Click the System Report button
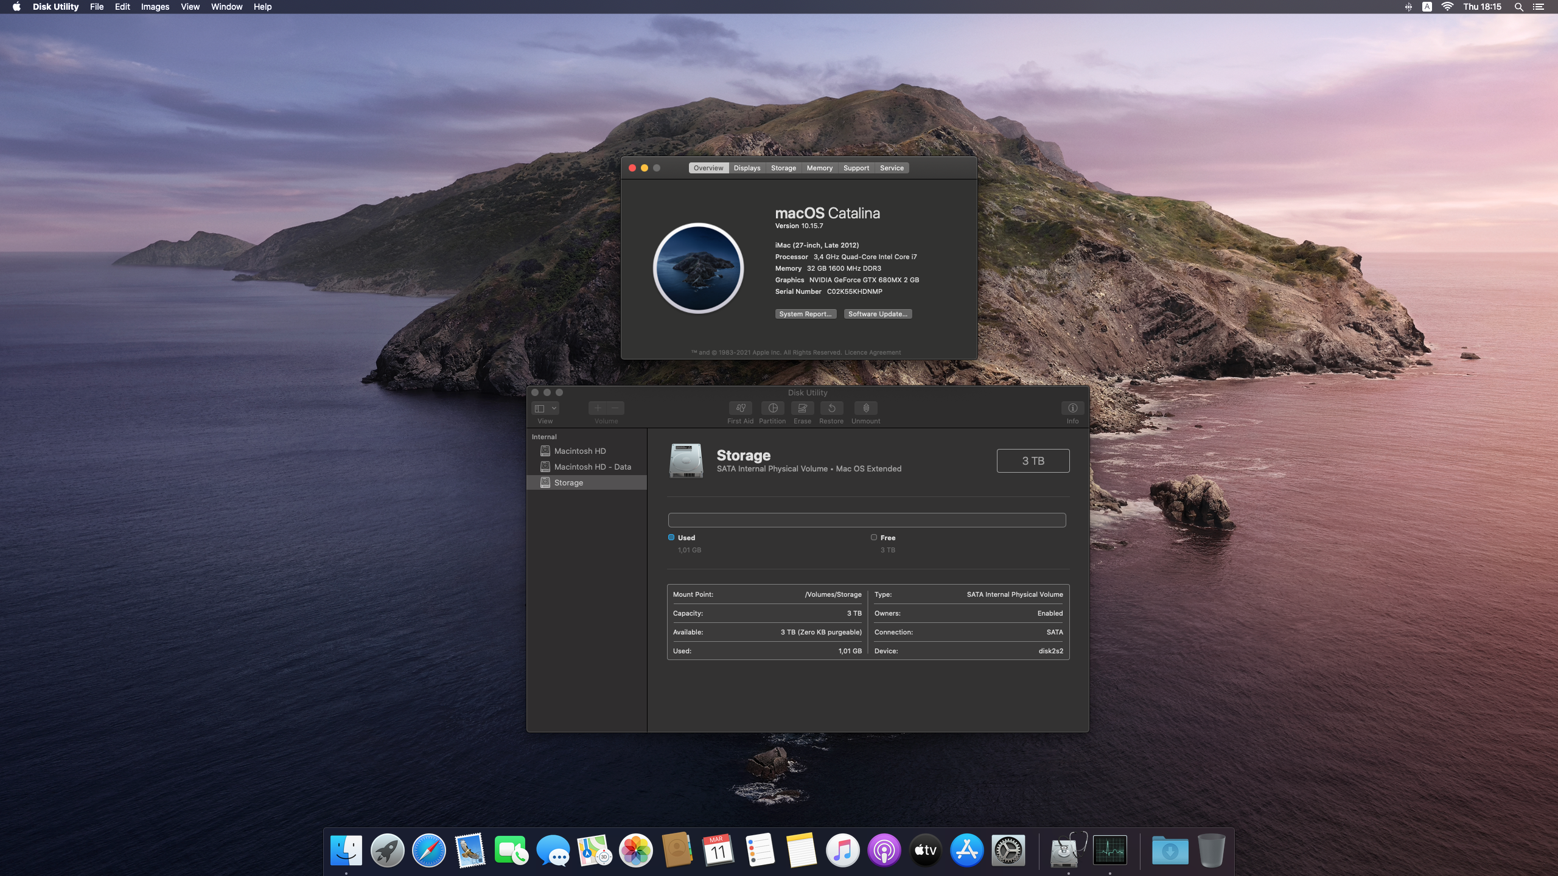This screenshot has height=876, width=1558. coord(805,314)
